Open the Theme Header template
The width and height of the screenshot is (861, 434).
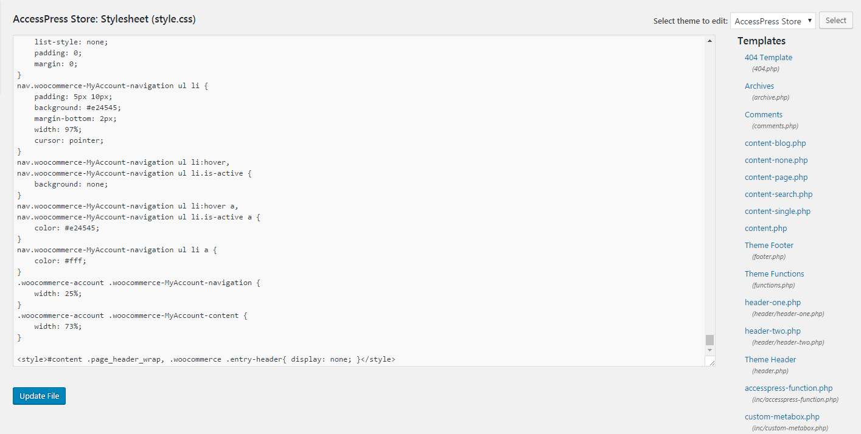coord(770,359)
